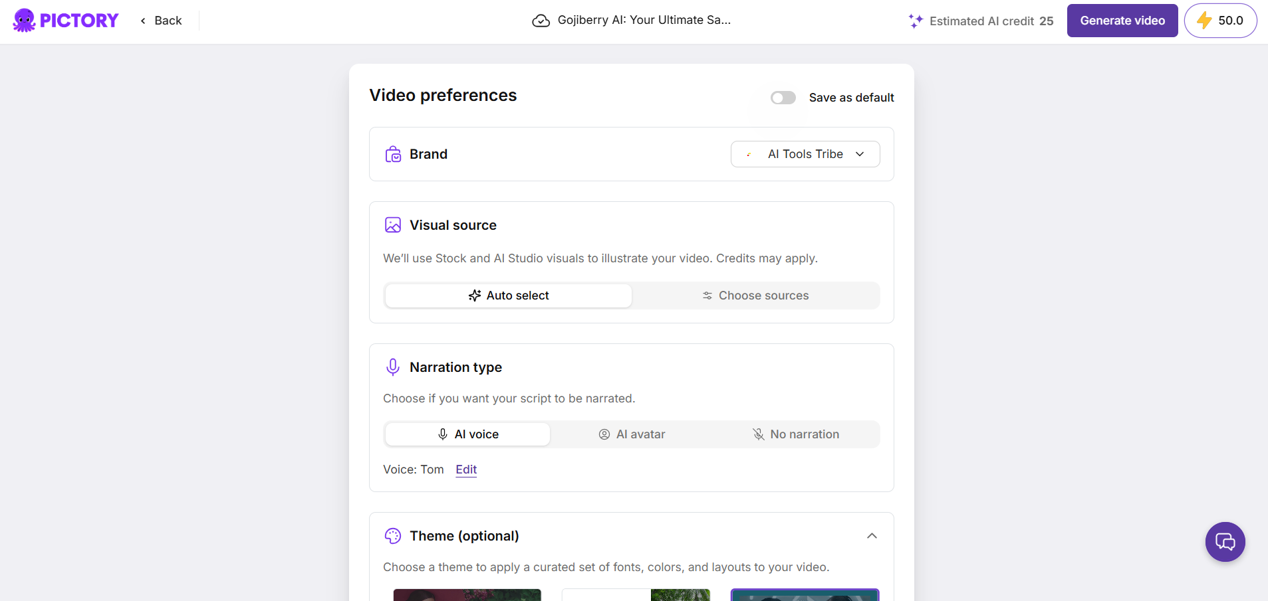Open the AI Tools Tribe brand dropdown
This screenshot has width=1268, height=601.
coord(805,154)
